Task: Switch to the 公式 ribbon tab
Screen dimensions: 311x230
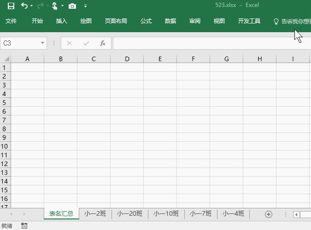Action: [x=146, y=21]
